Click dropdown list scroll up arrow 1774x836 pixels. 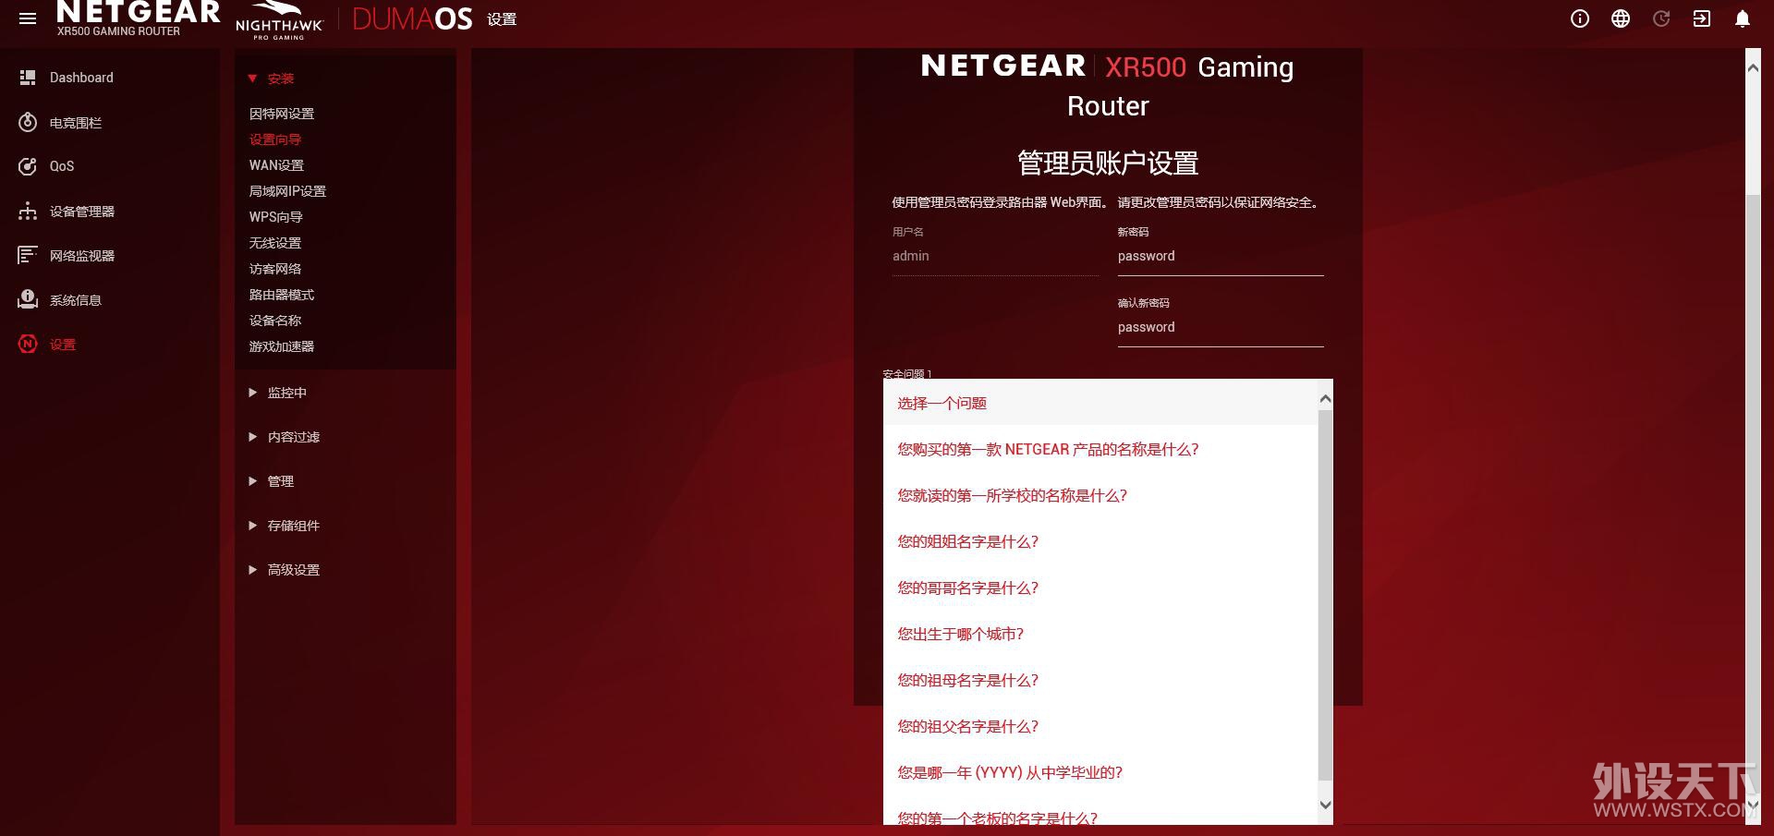click(x=1325, y=399)
